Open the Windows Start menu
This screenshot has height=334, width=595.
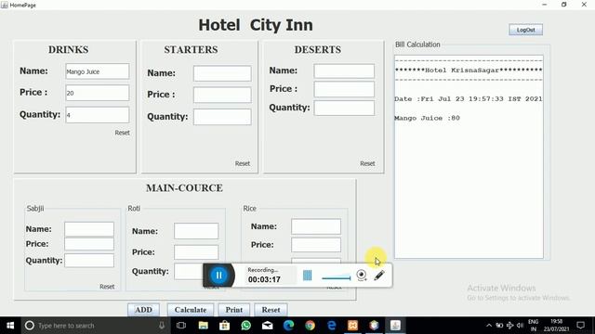[x=10, y=326]
